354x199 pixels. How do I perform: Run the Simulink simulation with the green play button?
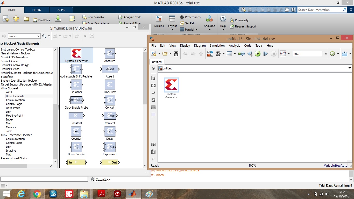[x=257, y=54]
